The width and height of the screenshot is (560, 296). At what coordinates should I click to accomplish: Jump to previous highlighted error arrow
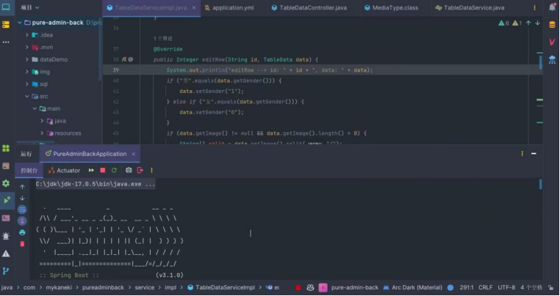(528, 23)
